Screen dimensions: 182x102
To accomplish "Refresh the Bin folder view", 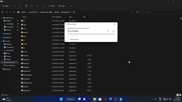I will (x=137, y=12).
